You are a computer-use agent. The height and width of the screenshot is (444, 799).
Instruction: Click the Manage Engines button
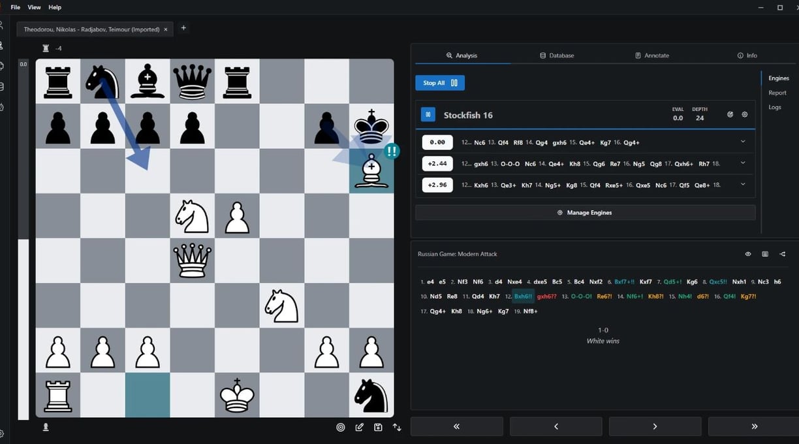[x=585, y=213]
